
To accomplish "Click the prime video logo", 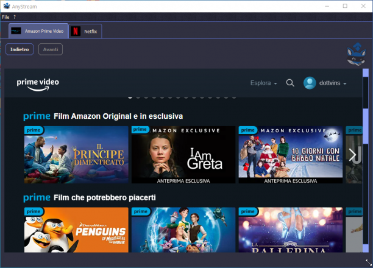I will point(38,85).
